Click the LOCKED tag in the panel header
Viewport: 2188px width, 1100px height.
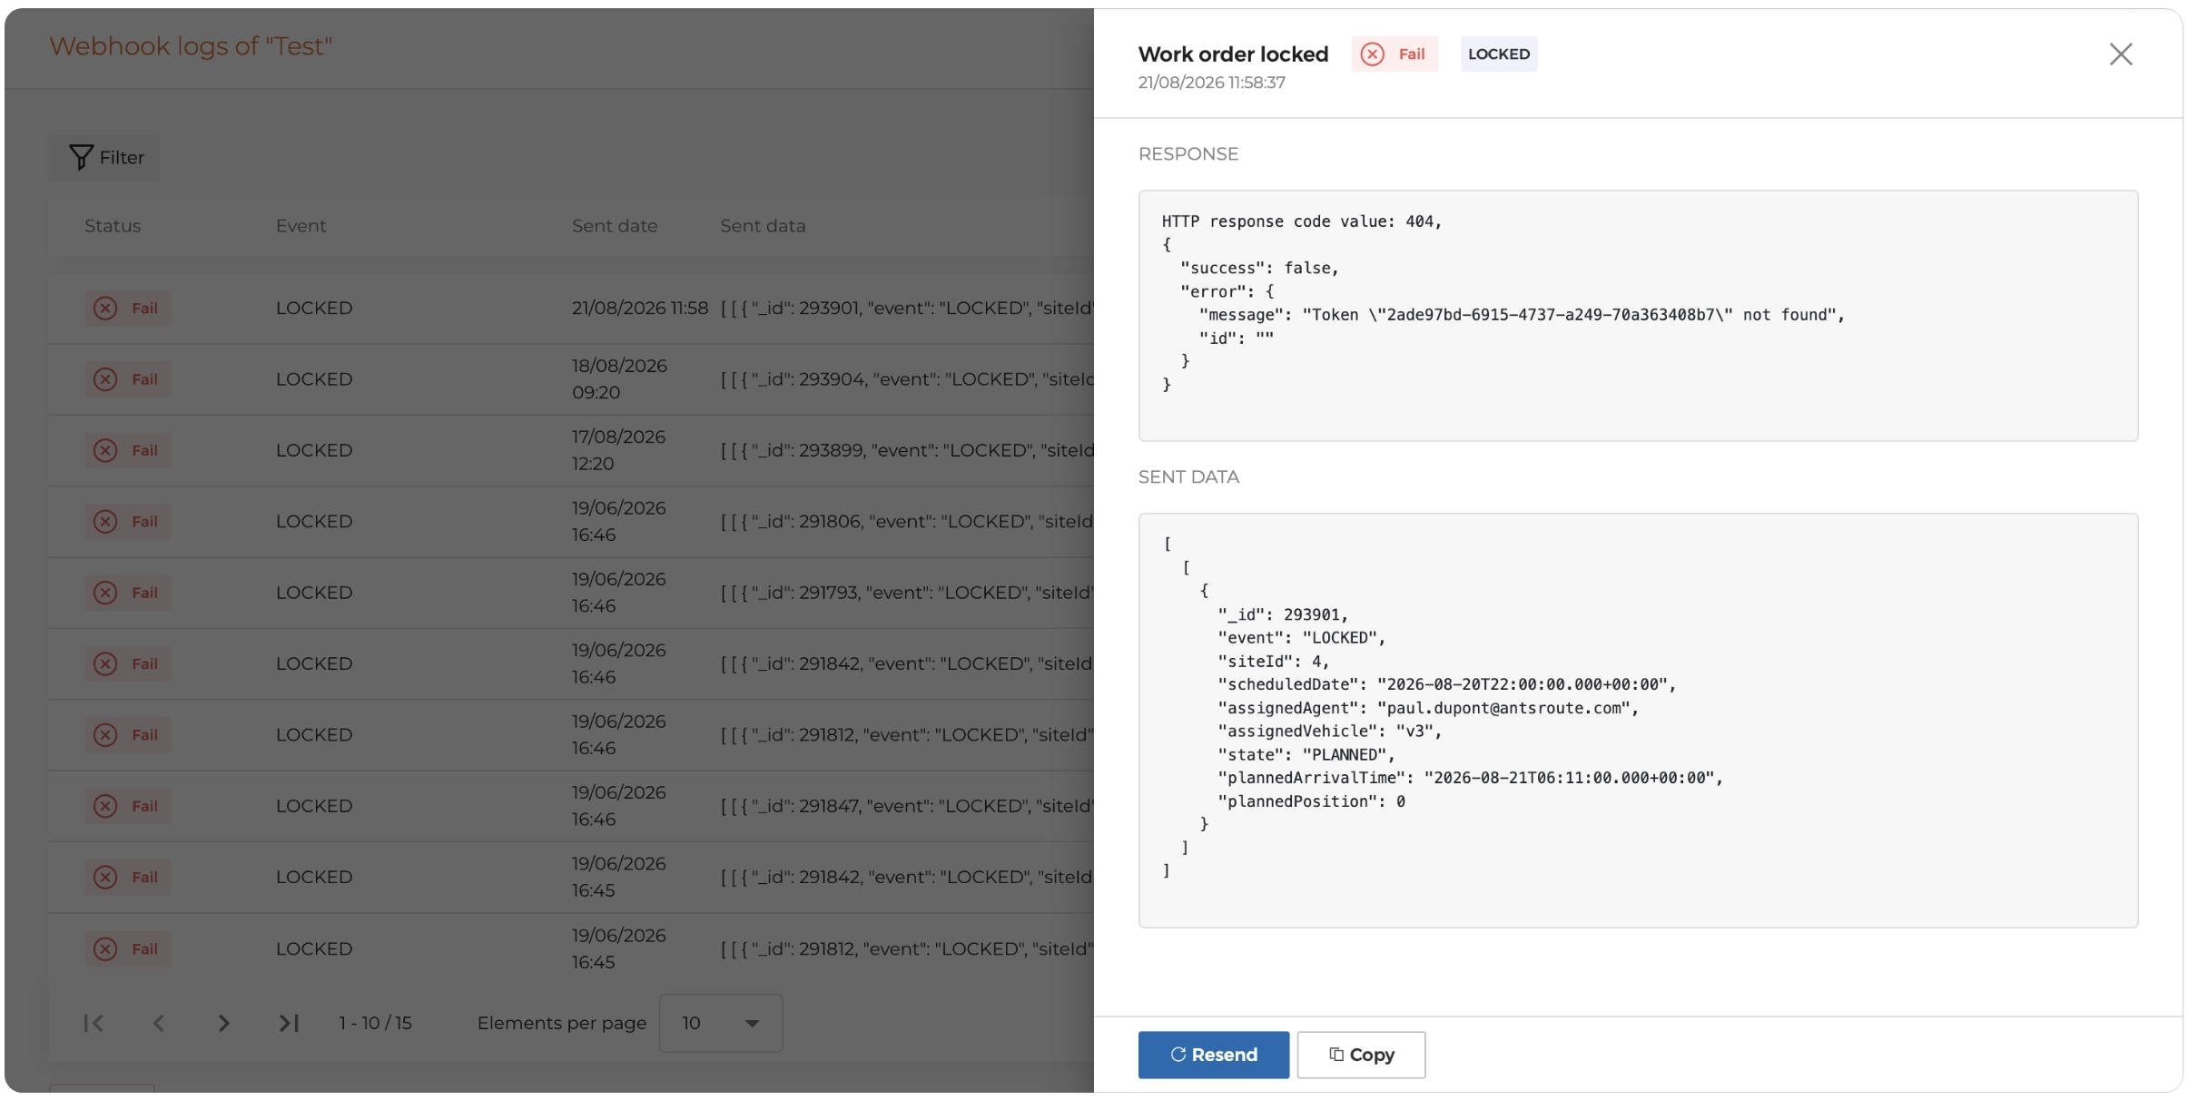click(x=1499, y=54)
